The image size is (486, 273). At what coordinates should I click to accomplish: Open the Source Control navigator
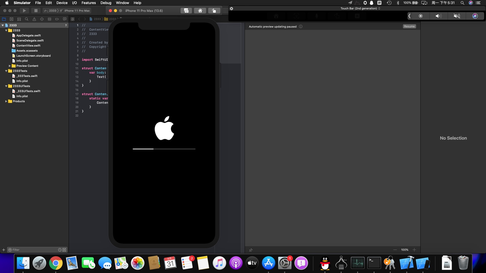[11, 19]
